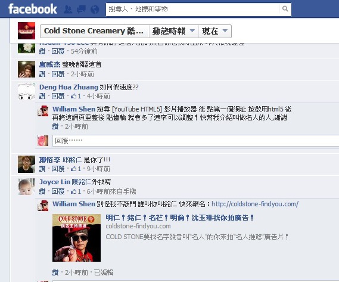Open the messages icon in header

pos(81,10)
